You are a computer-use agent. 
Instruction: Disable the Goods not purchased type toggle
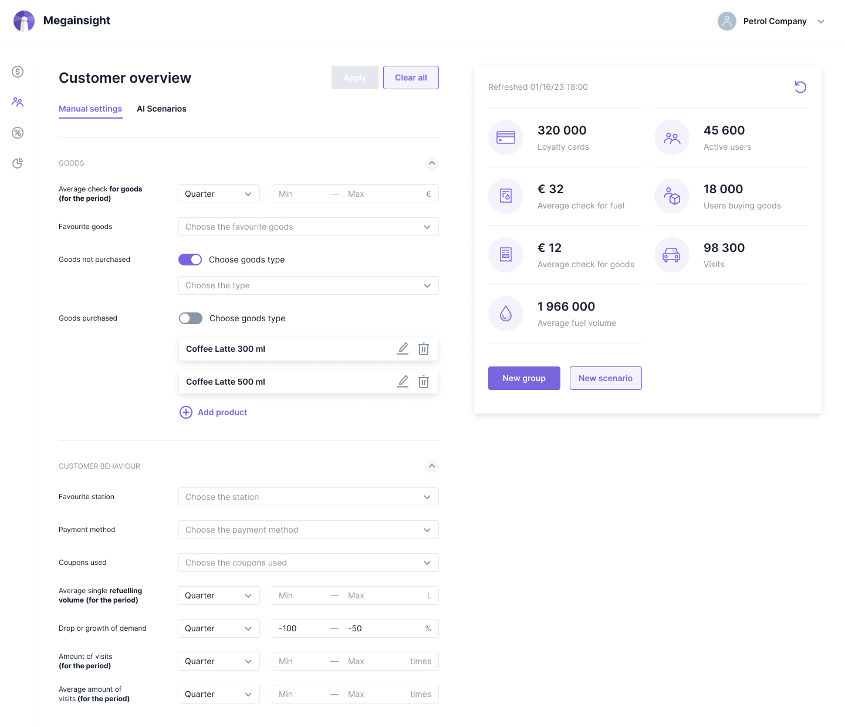(x=190, y=260)
